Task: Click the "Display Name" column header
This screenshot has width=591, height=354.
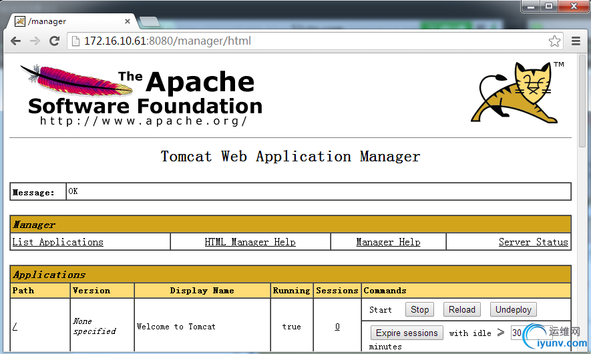Action: (202, 291)
